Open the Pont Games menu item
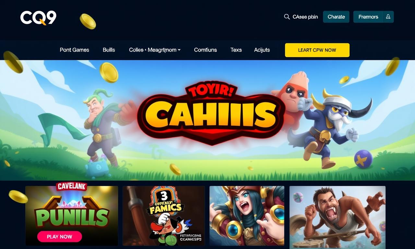 [75, 50]
